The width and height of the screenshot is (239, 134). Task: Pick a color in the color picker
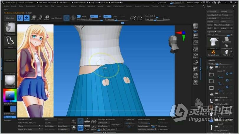click(10, 96)
